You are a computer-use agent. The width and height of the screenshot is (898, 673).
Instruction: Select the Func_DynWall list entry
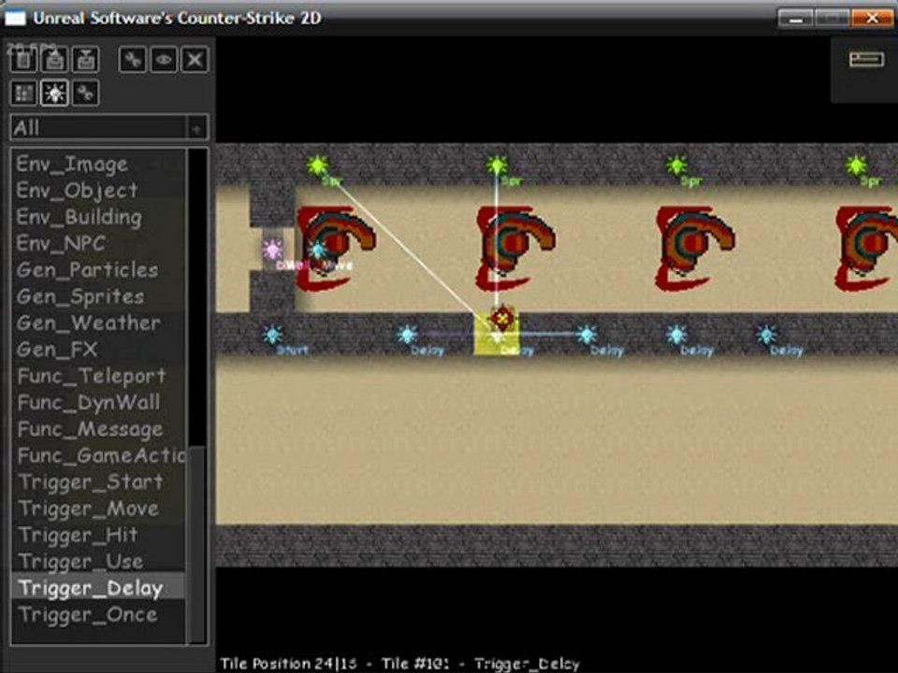(98, 402)
